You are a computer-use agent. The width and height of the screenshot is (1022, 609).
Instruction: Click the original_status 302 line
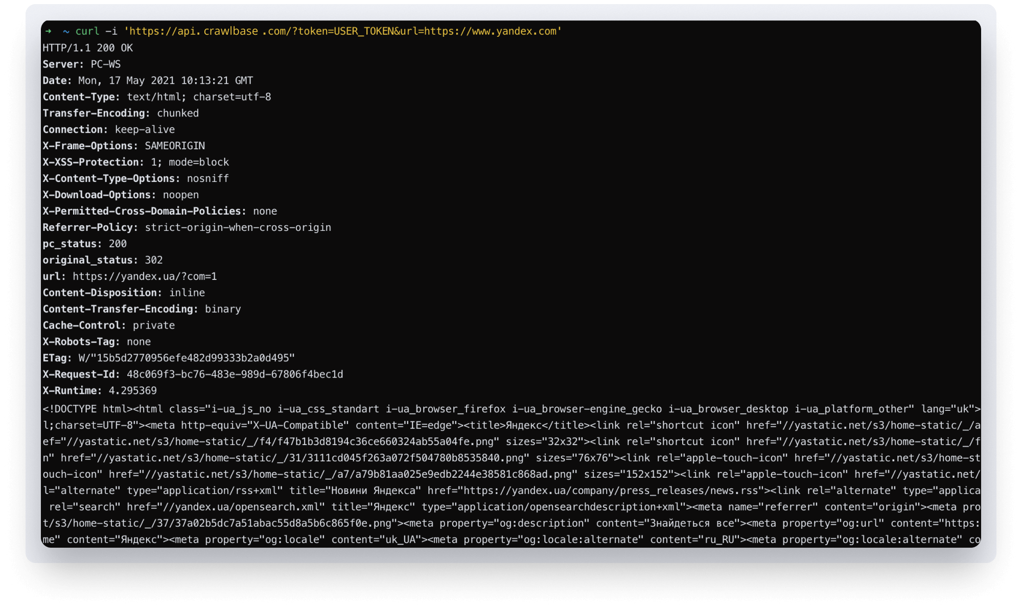pos(102,260)
